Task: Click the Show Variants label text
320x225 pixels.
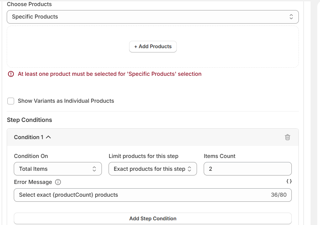Action: 66,101
